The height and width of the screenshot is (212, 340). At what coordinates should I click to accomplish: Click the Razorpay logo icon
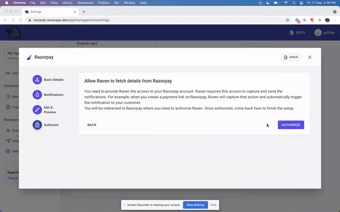coord(29,57)
